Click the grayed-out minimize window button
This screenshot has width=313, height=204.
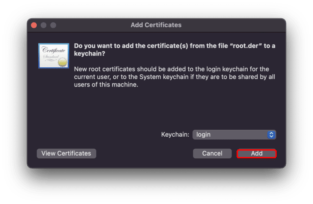tap(43, 25)
